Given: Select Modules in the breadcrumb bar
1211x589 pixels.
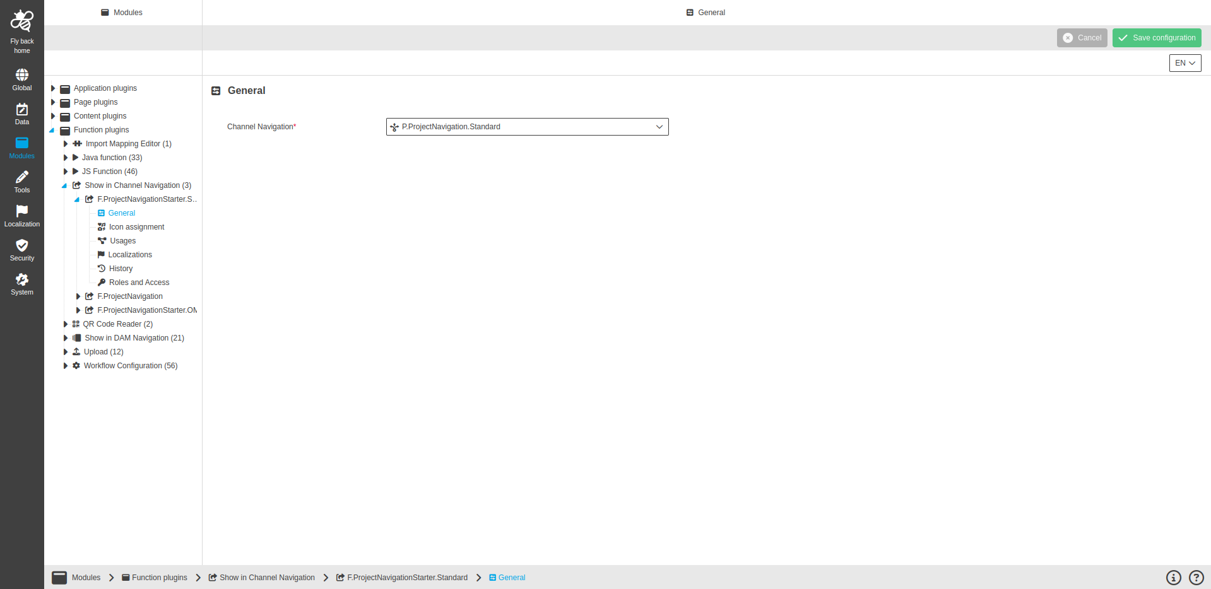Looking at the screenshot, I should (86, 577).
